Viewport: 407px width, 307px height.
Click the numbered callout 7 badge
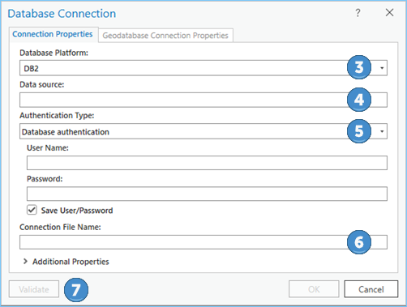click(x=76, y=290)
